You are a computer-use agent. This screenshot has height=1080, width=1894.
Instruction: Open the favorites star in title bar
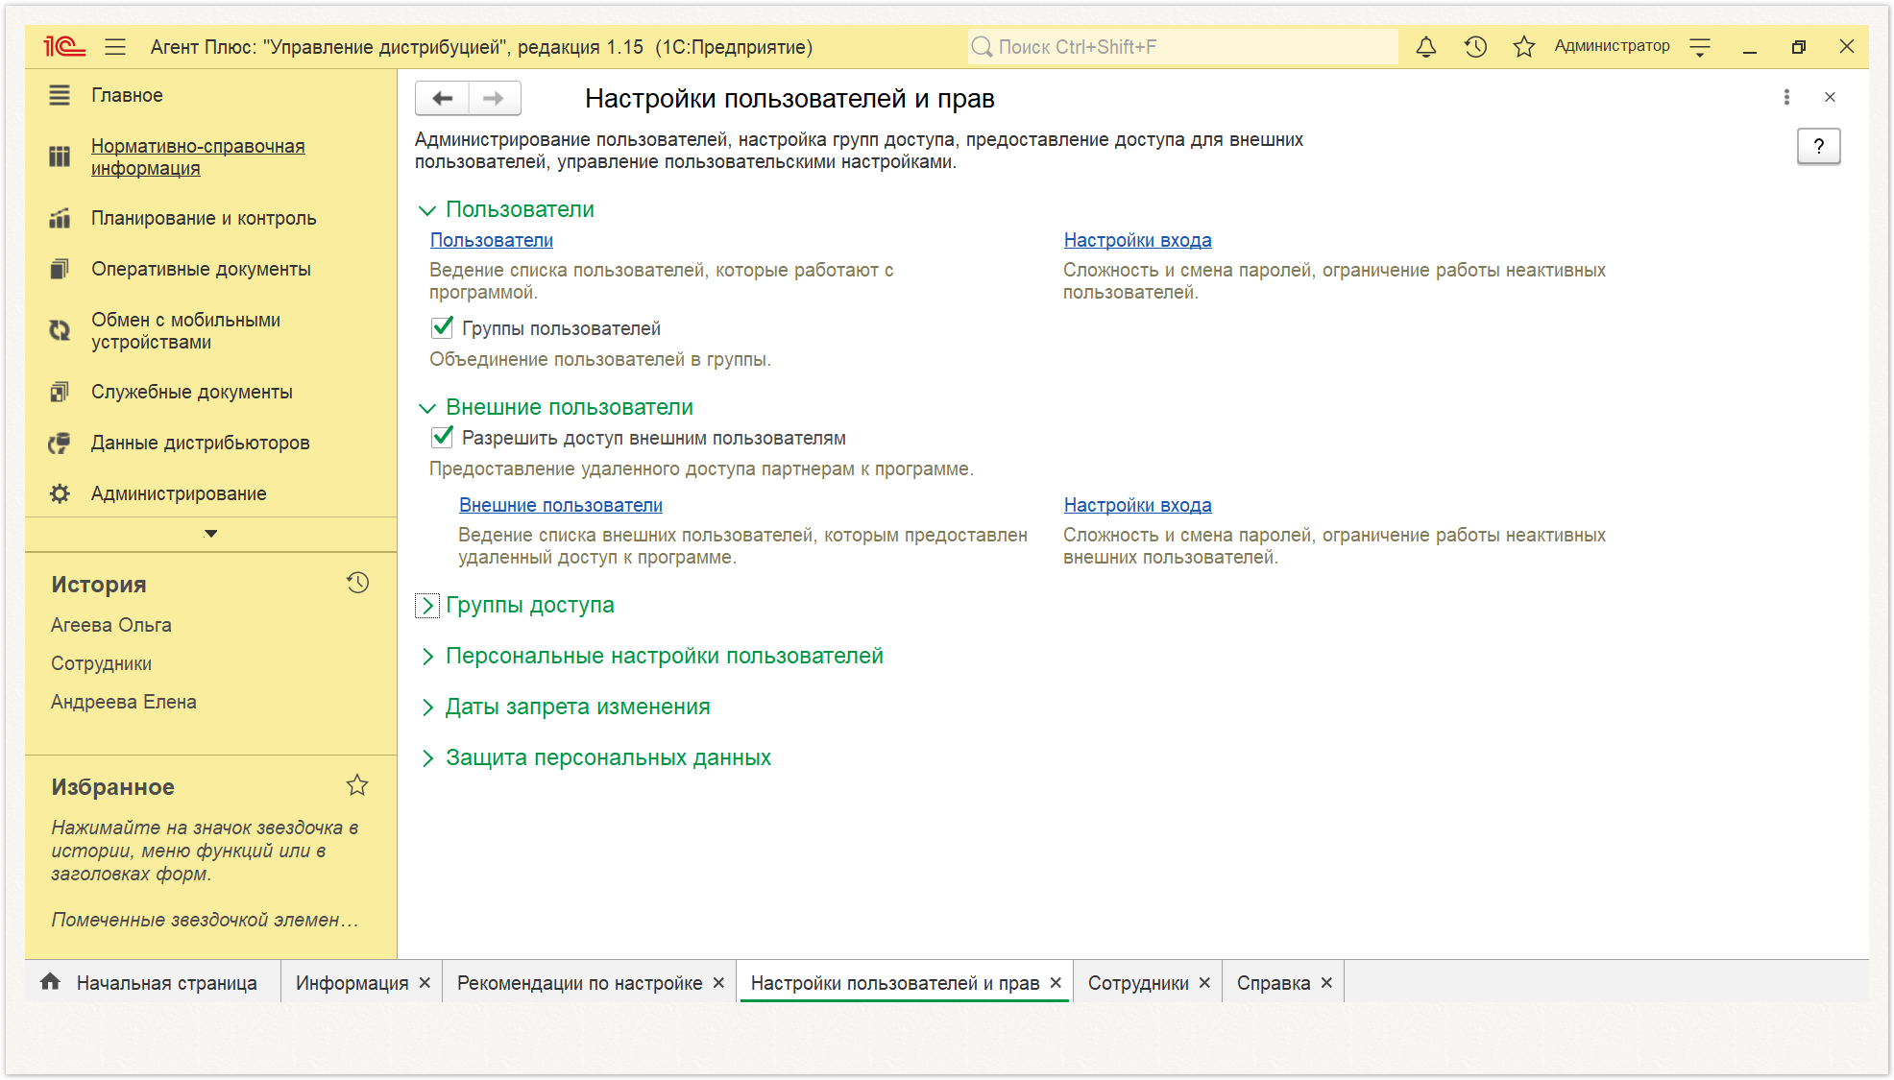[x=1523, y=46]
